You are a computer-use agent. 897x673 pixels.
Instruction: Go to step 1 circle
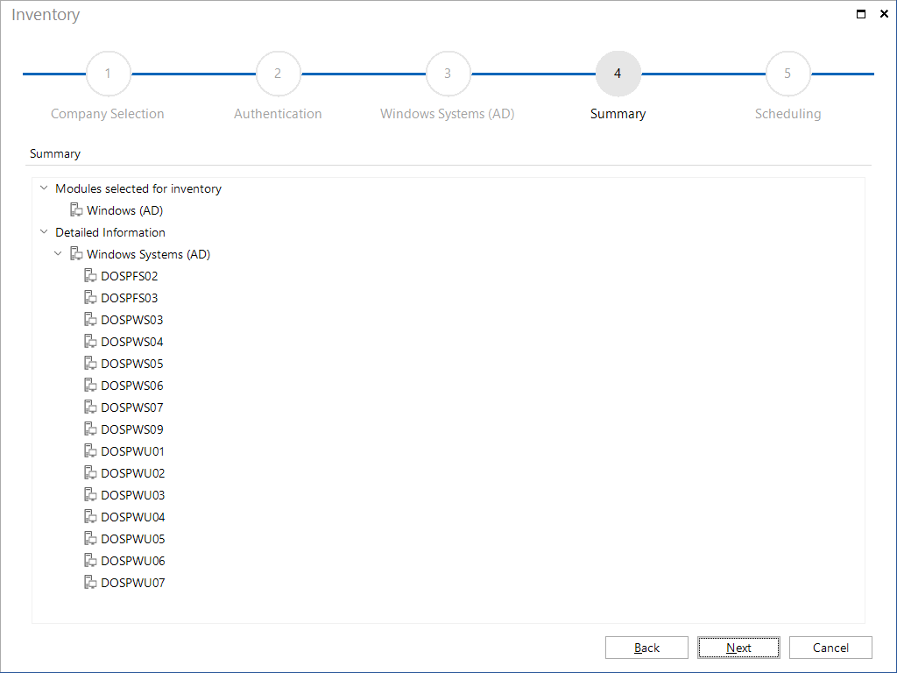pos(108,74)
